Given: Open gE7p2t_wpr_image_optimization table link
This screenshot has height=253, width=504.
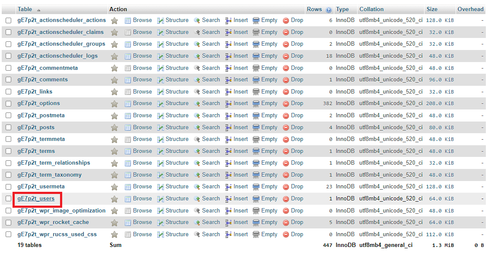Looking at the screenshot, I should click(x=61, y=211).
